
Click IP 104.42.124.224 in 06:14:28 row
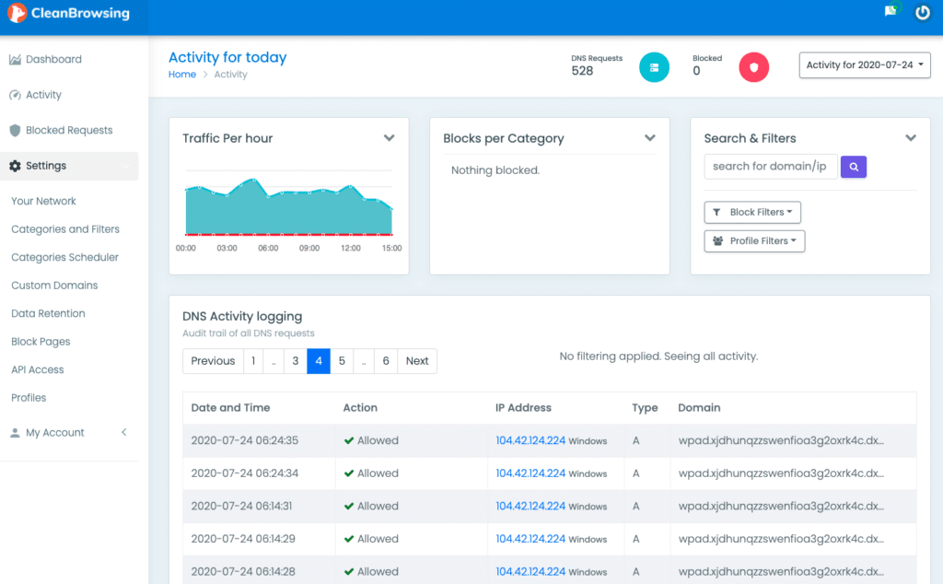[530, 572]
